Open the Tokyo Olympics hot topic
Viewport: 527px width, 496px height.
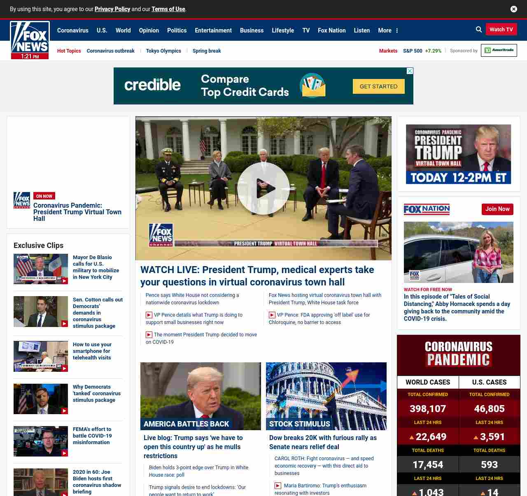[163, 51]
